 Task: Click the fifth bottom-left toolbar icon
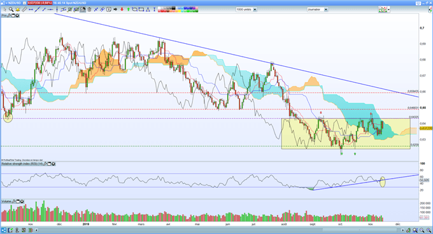click(31, 230)
